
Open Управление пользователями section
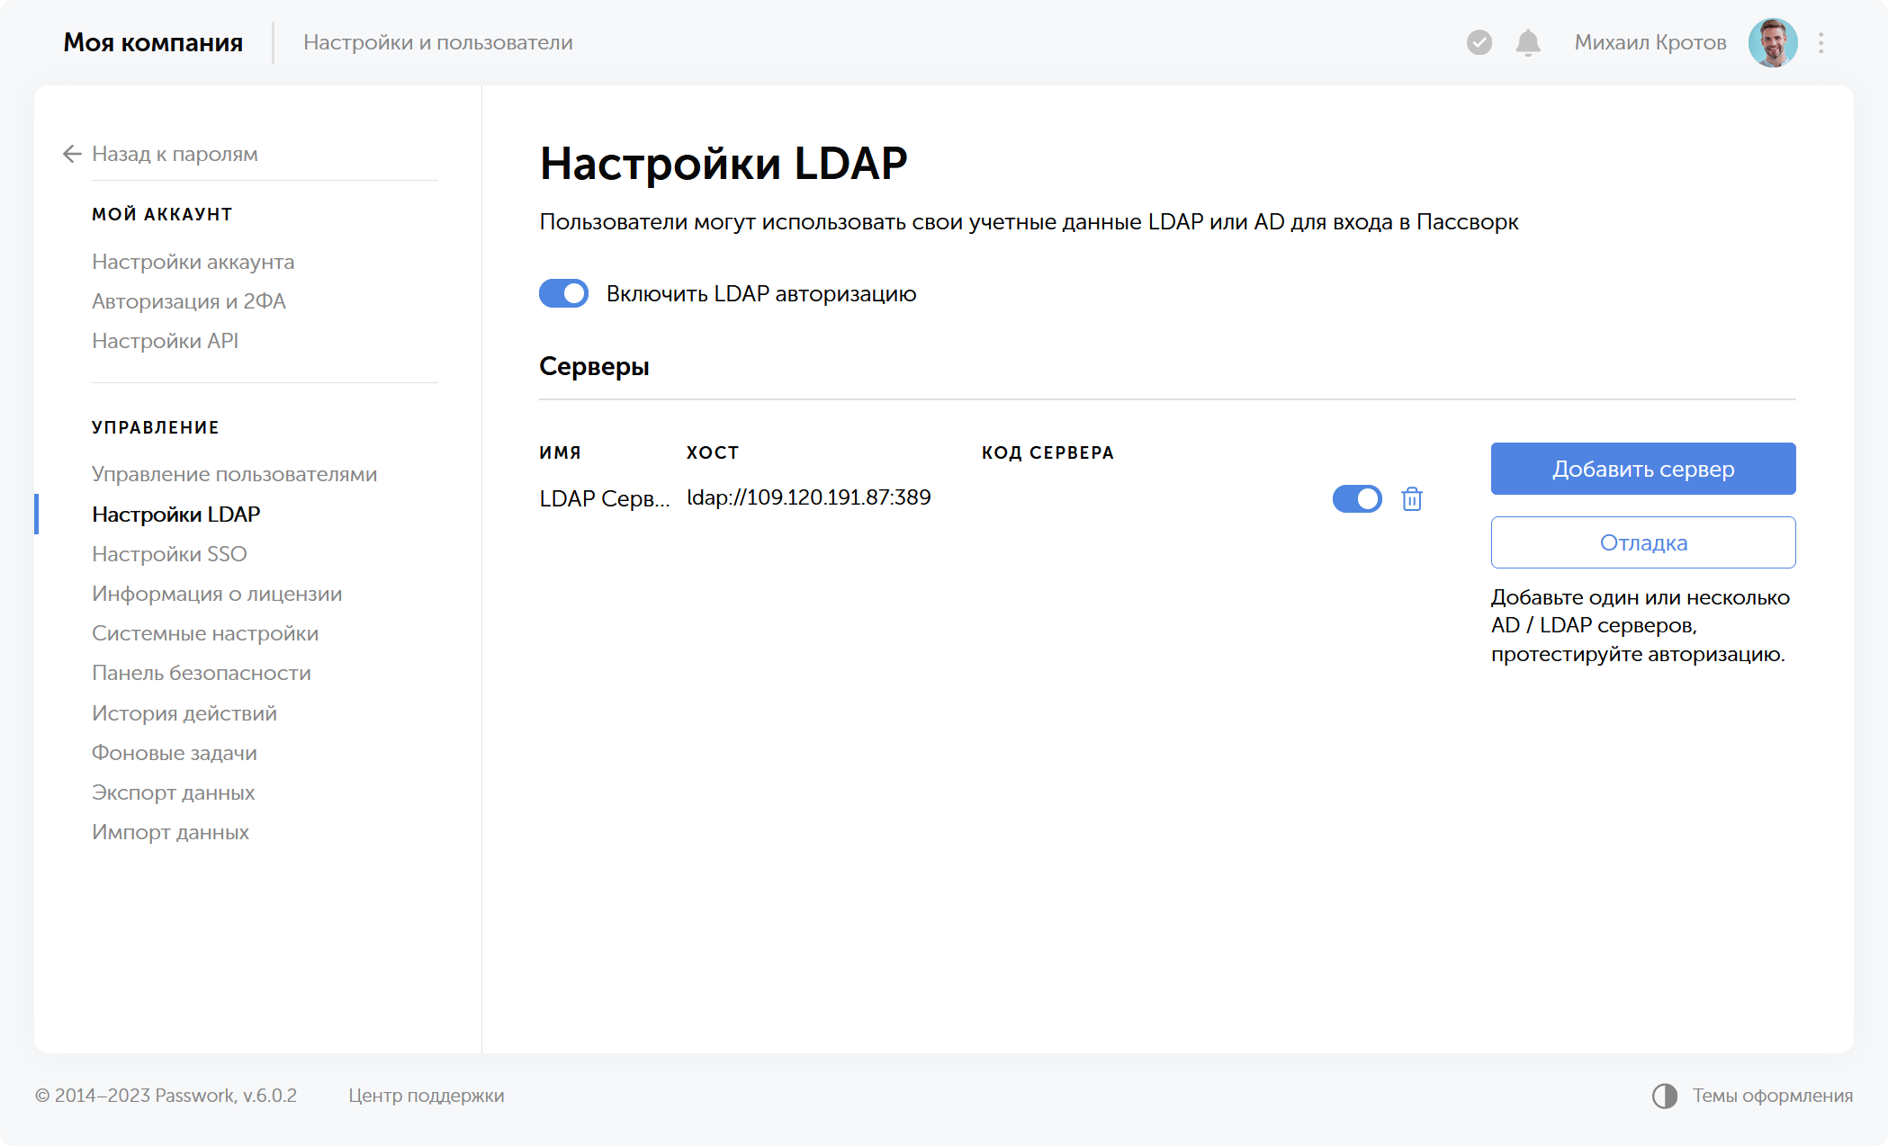[234, 474]
